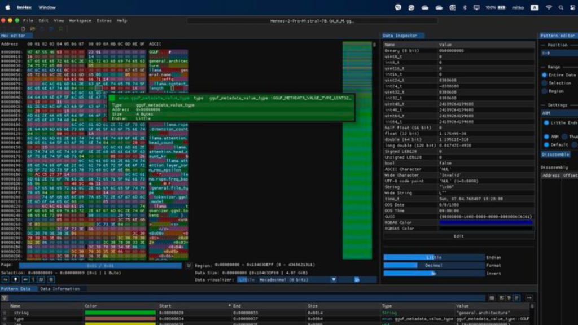This screenshot has width=578, height=325.
Task: Click the new file icon in toolbar
Action: (23, 28)
